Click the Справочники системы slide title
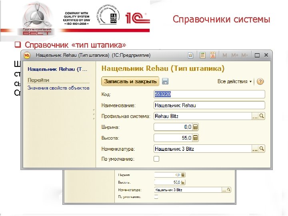The image size is (288, 216). (221, 19)
